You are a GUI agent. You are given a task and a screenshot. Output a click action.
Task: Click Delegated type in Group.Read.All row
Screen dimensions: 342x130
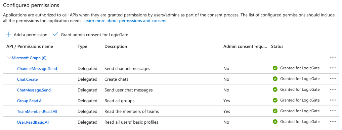(87, 101)
